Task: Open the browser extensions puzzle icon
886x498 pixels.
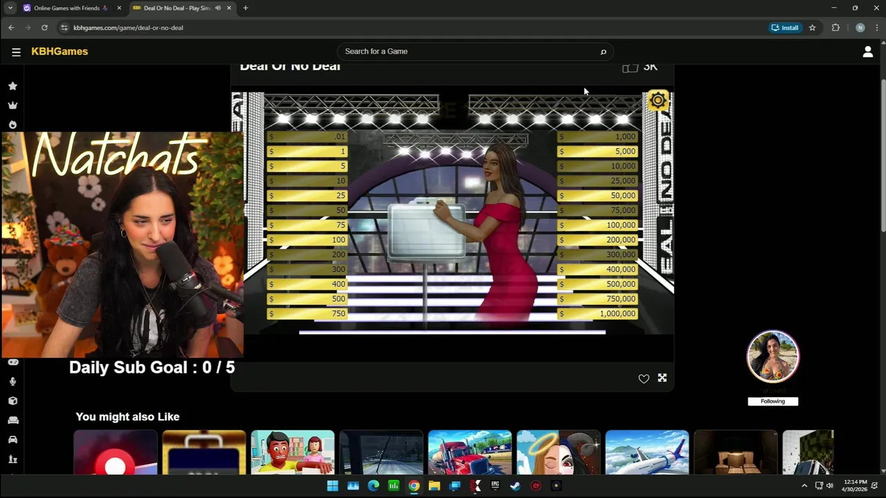Action: [835, 28]
